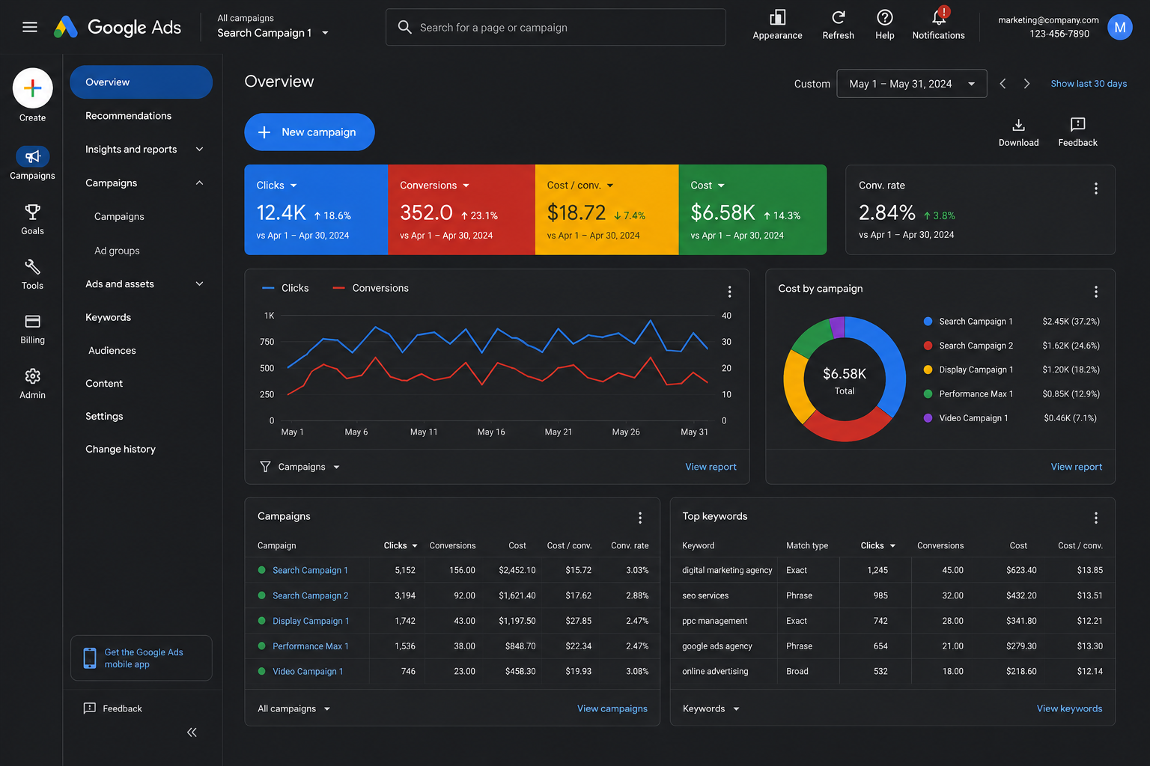This screenshot has height=766, width=1150.
Task: Open the Clicks metric card dropdown
Action: click(x=277, y=186)
